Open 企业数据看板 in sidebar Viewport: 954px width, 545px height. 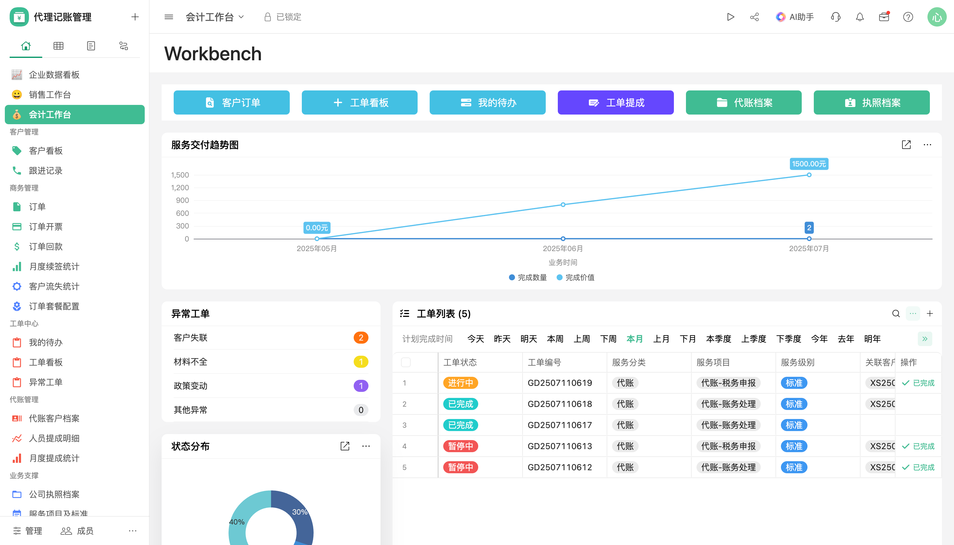tap(74, 74)
